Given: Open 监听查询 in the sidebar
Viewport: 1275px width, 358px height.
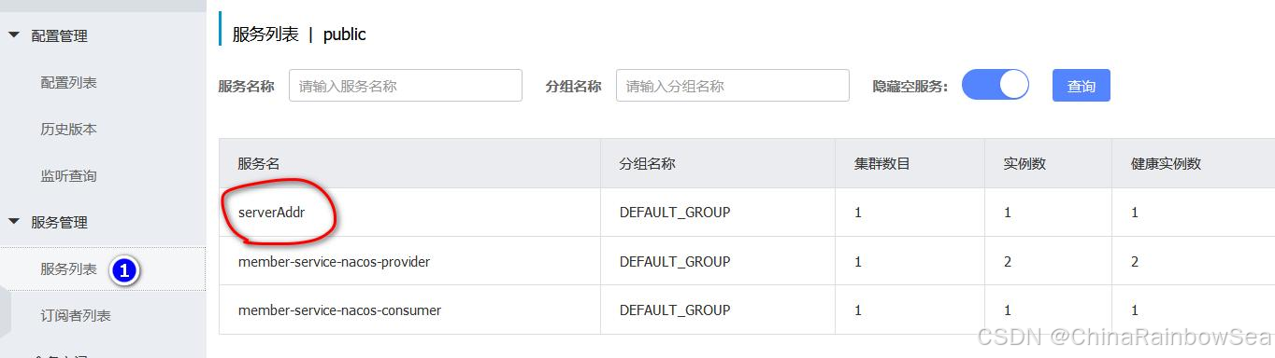Looking at the screenshot, I should click(68, 175).
